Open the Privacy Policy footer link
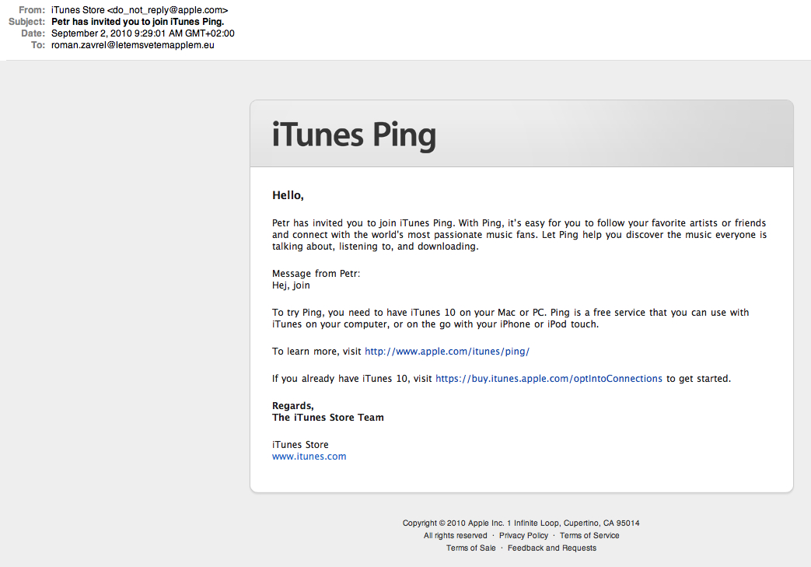Screen dimensions: 811x567 [523, 536]
